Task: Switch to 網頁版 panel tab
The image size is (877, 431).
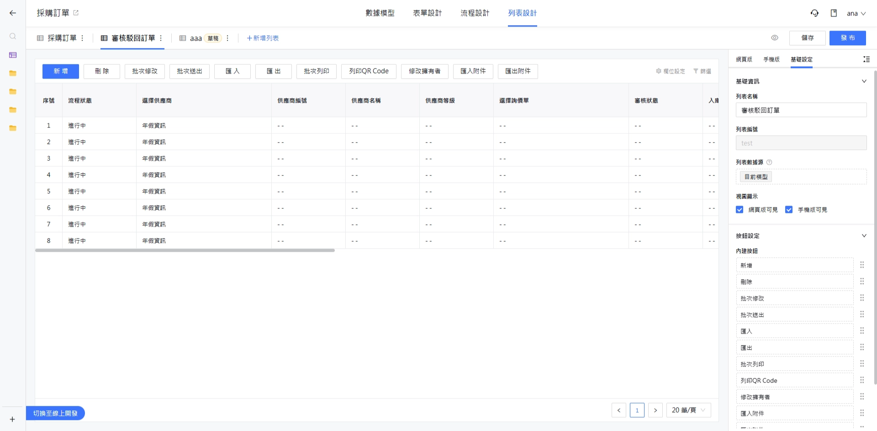Action: [744, 59]
